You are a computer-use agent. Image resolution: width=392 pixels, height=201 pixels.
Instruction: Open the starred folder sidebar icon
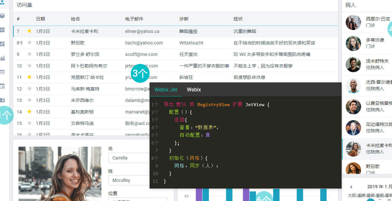coord(2,100)
